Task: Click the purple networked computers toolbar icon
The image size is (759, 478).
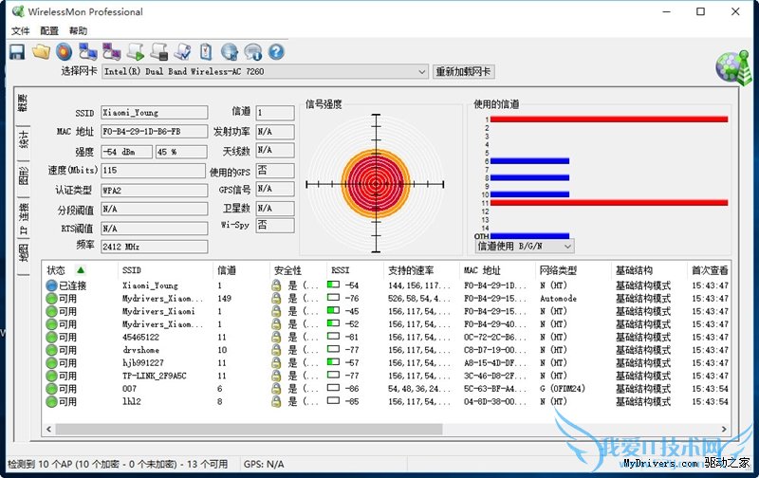Action: coord(111,52)
